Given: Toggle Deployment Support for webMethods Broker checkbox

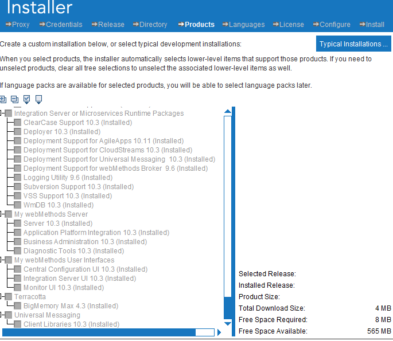Looking at the screenshot, I should (18, 168).
